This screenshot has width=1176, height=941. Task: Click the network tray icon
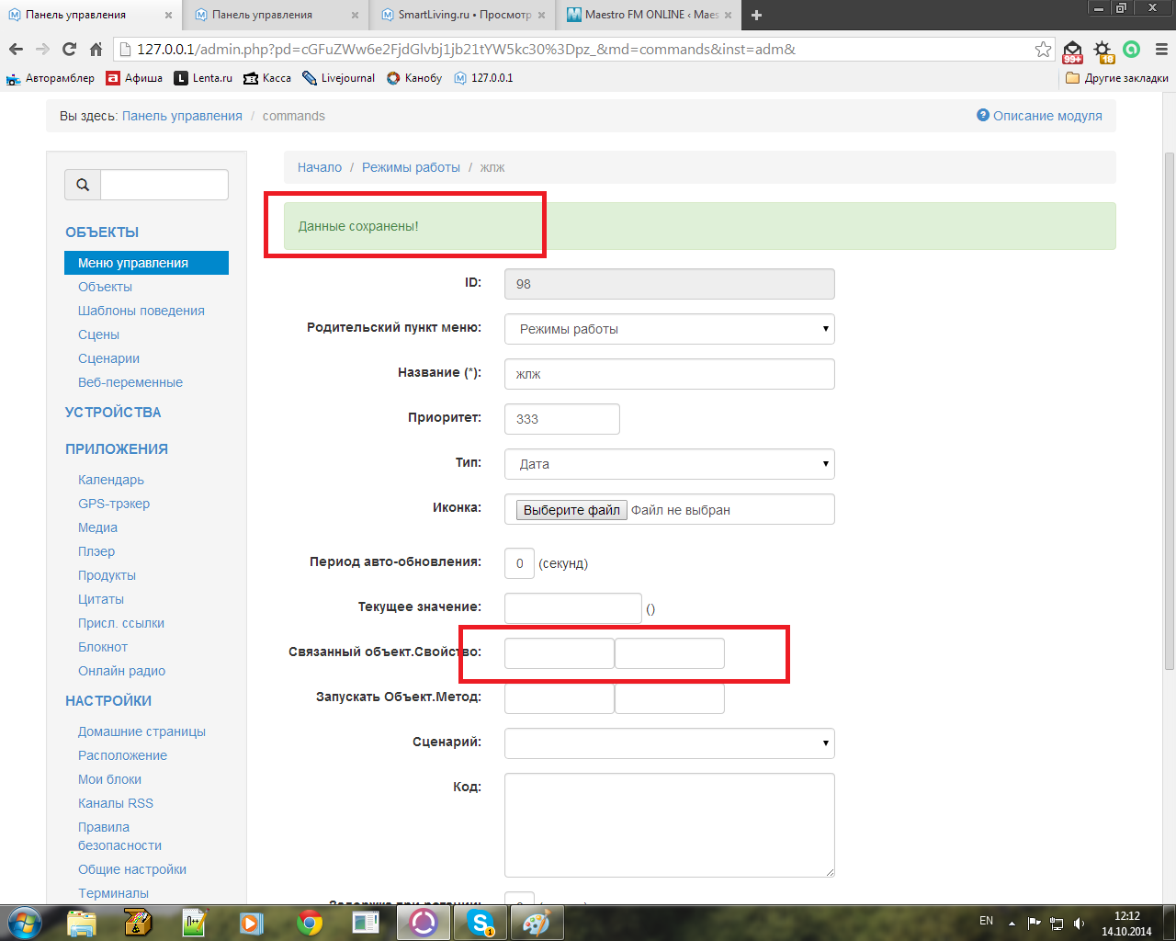(1057, 923)
